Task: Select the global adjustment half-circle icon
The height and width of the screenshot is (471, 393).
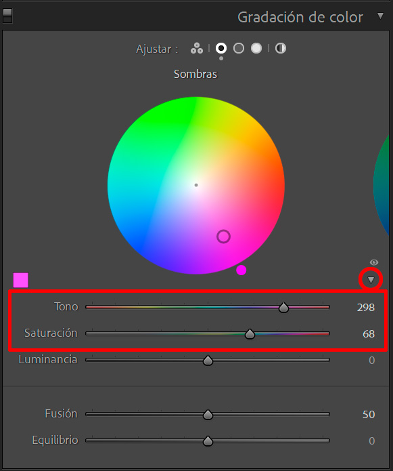Action: (x=281, y=48)
